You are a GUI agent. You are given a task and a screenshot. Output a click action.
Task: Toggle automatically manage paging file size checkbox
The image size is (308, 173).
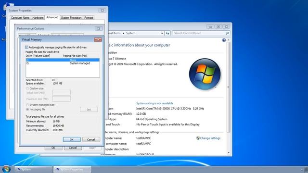pyautogui.click(x=26, y=47)
